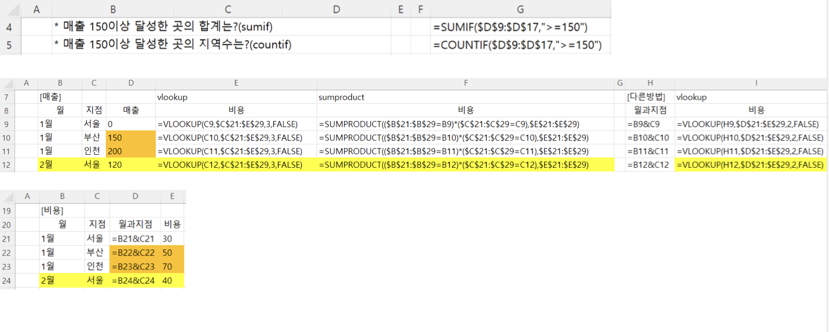This screenshot has width=829, height=332.
Task: Click the =B21&C21 cell
Action: click(135, 239)
